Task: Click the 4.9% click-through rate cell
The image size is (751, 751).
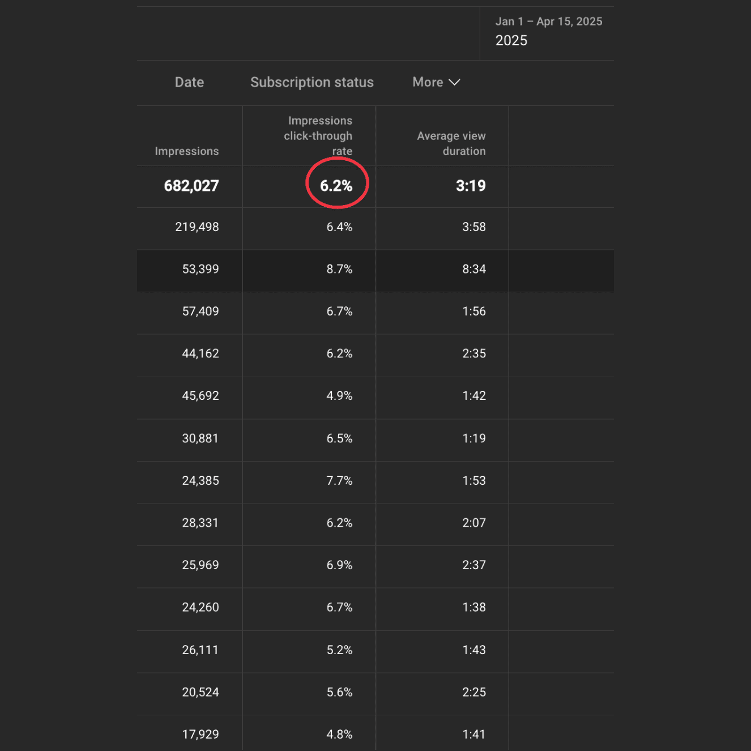Action: click(x=339, y=396)
